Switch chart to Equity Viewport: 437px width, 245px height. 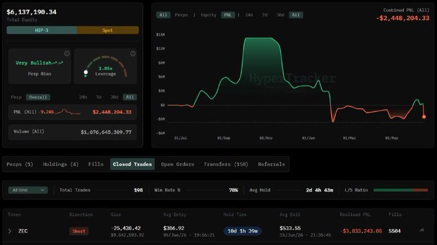click(208, 15)
